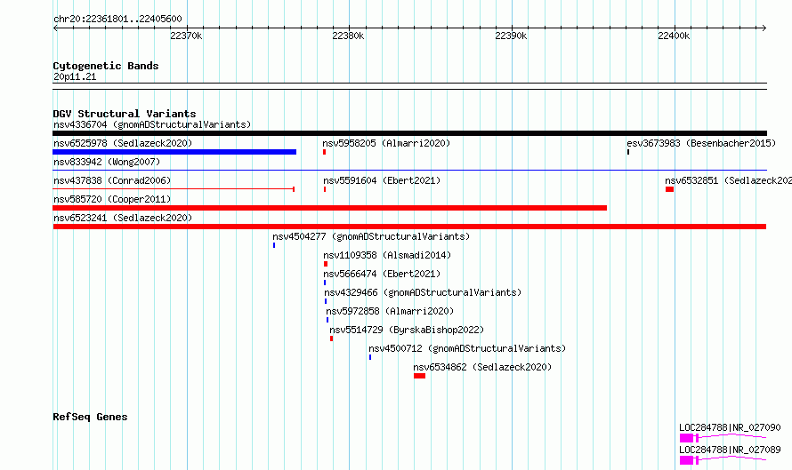Click the right arrow of the ruler
This screenshot has height=470, width=792.
point(764,28)
